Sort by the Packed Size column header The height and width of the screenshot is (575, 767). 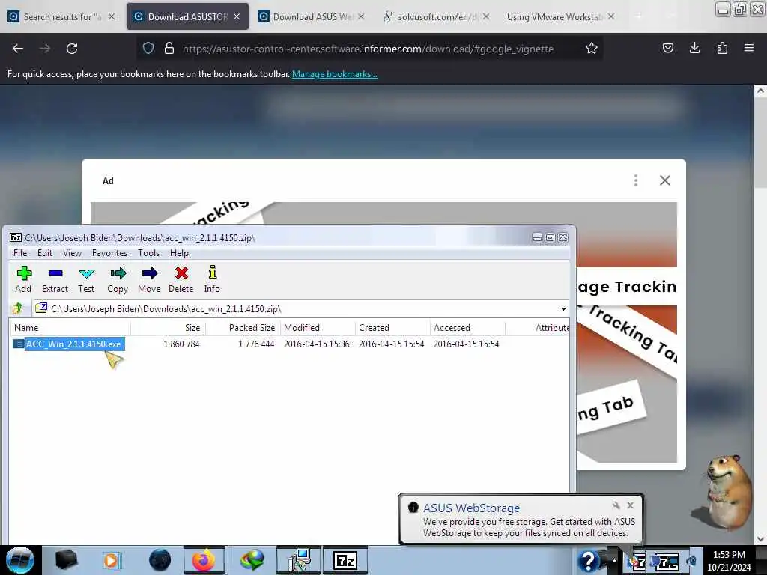coord(243,328)
